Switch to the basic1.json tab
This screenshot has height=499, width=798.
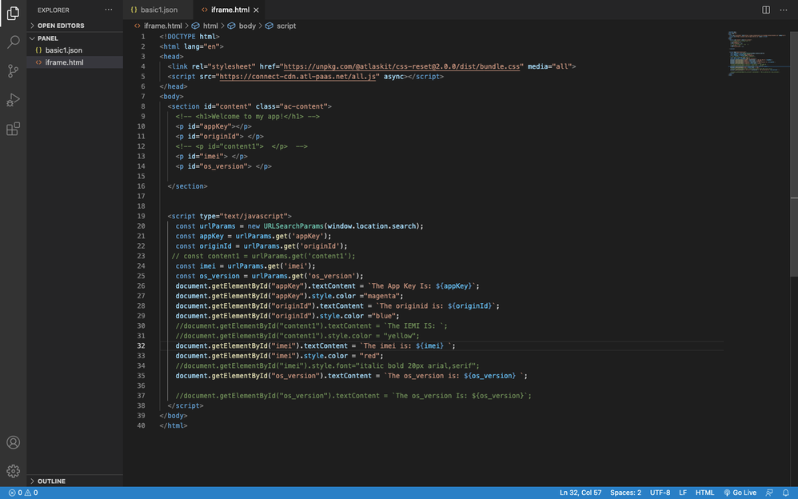tap(157, 10)
